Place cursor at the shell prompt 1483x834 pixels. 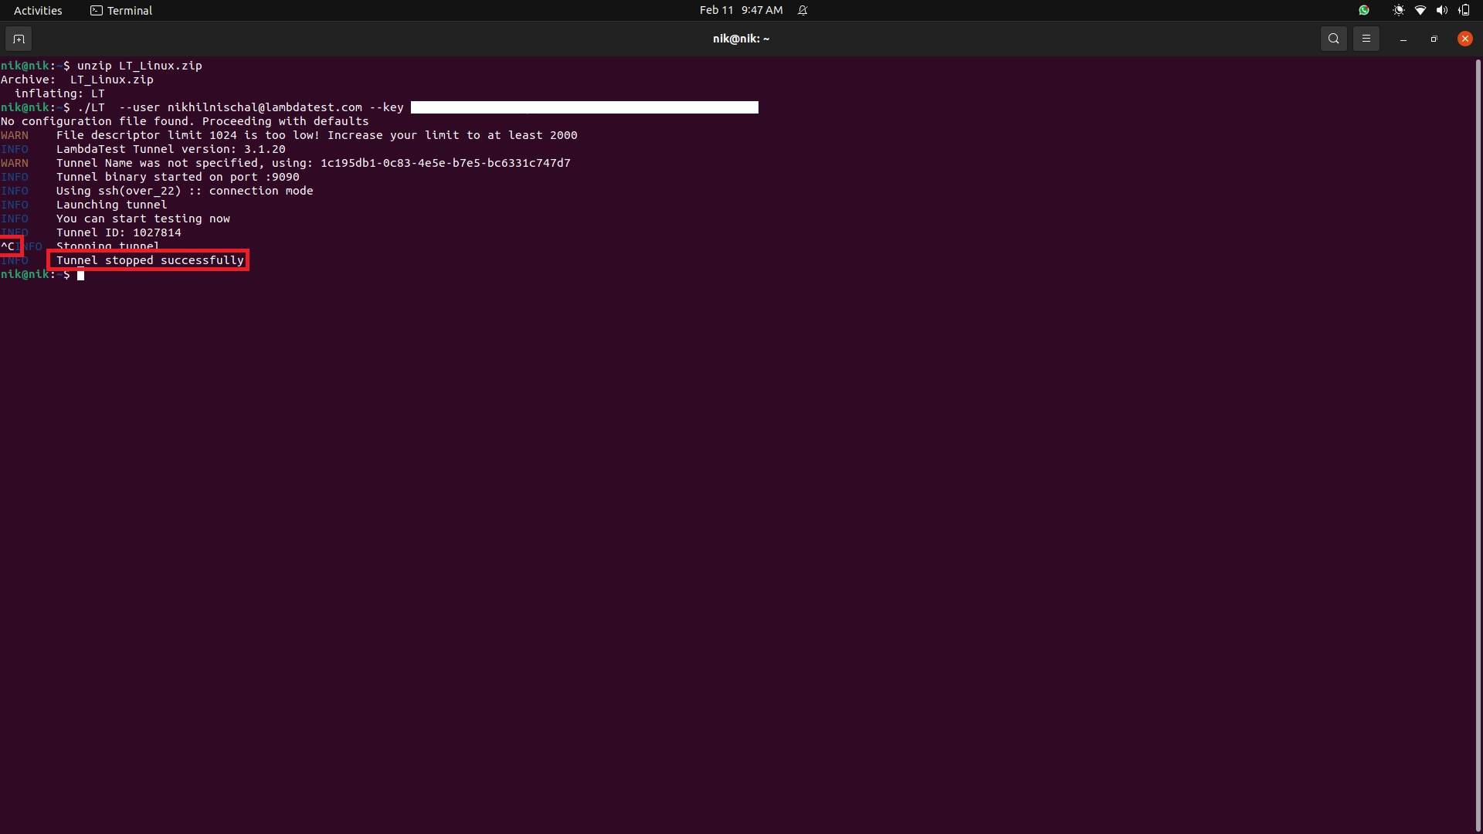tap(81, 276)
